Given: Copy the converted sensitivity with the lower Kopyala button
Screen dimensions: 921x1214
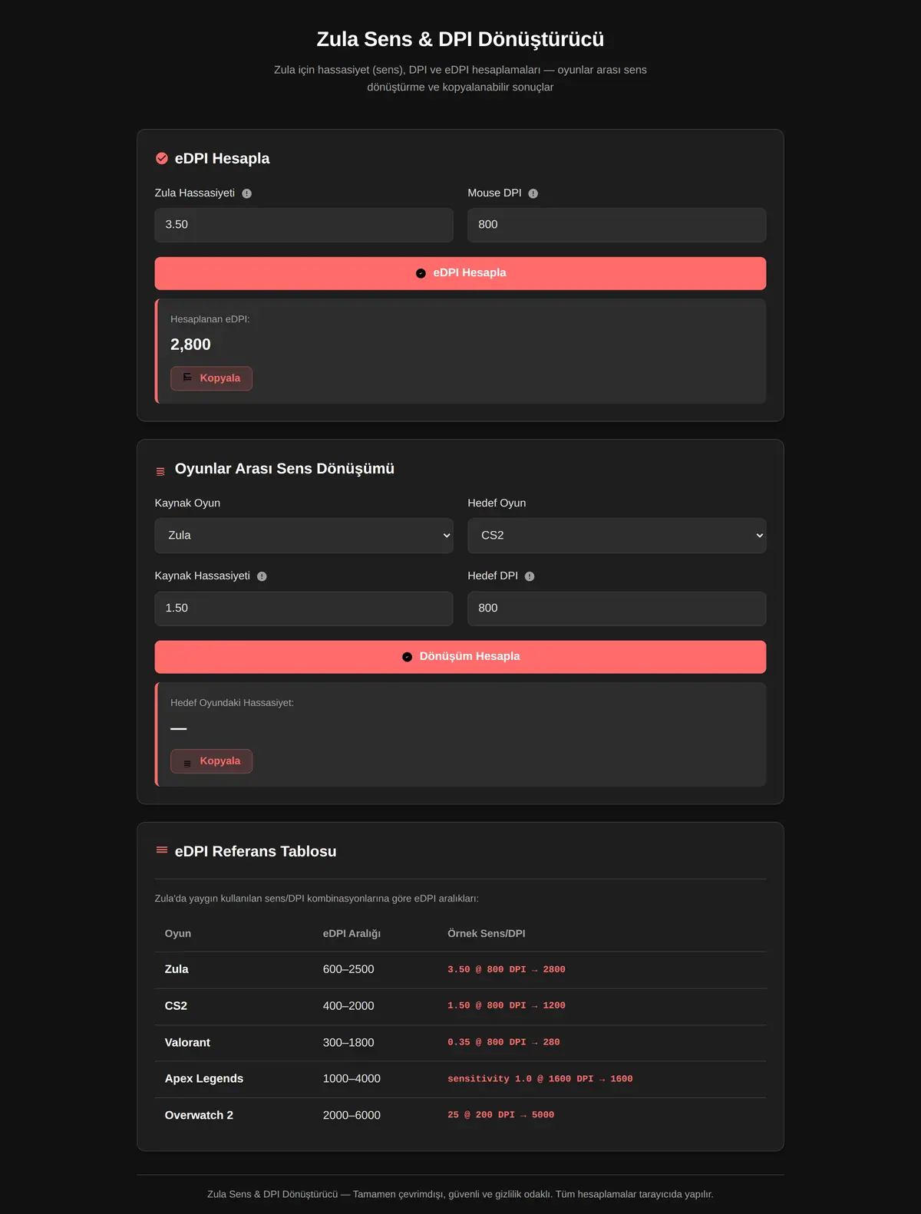Looking at the screenshot, I should pos(211,761).
